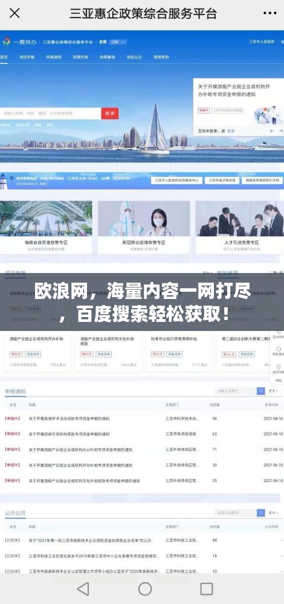284x604 pixels.
Task: Open 三亚市人民政府政务服务中心 link
Action: click(177, 180)
